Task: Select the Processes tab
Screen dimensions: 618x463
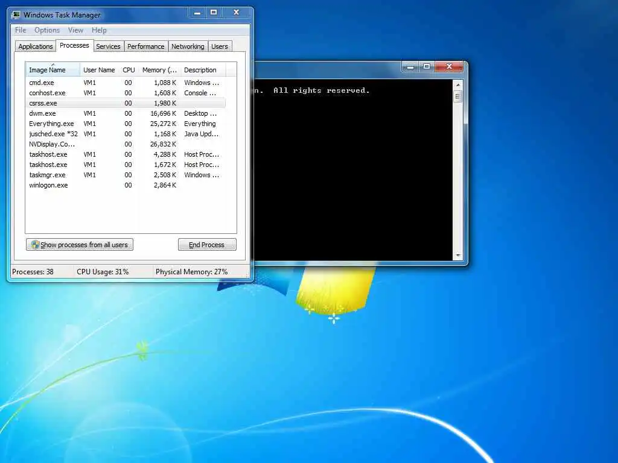Action: click(x=74, y=46)
